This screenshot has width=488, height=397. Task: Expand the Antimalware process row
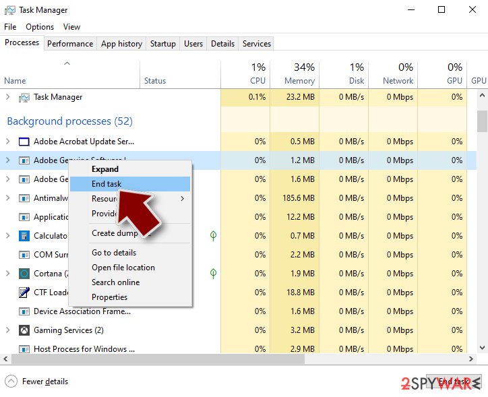(x=8, y=198)
